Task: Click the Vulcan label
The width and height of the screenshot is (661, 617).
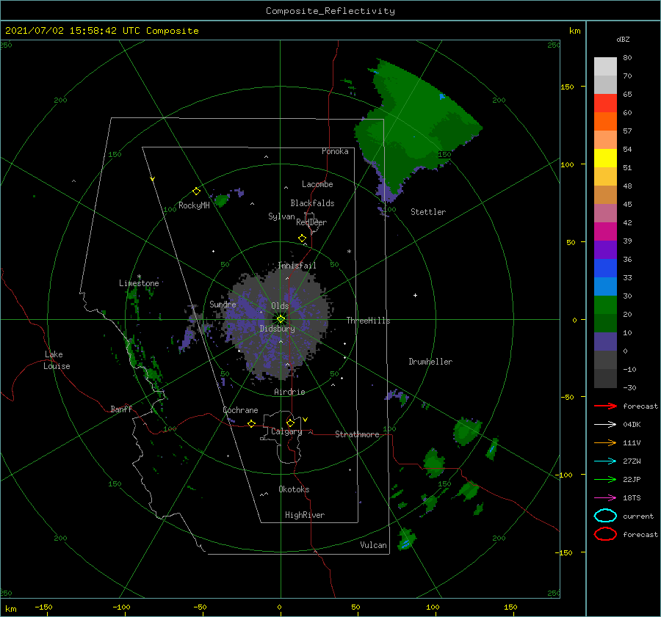Action: tap(374, 545)
